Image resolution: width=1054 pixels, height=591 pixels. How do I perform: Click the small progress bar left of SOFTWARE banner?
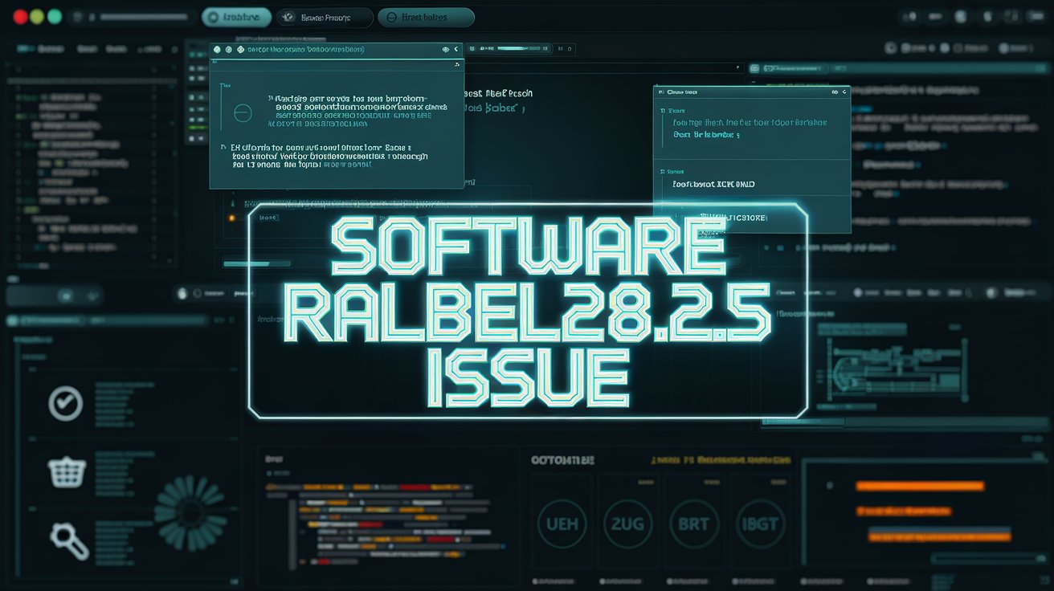point(258,263)
